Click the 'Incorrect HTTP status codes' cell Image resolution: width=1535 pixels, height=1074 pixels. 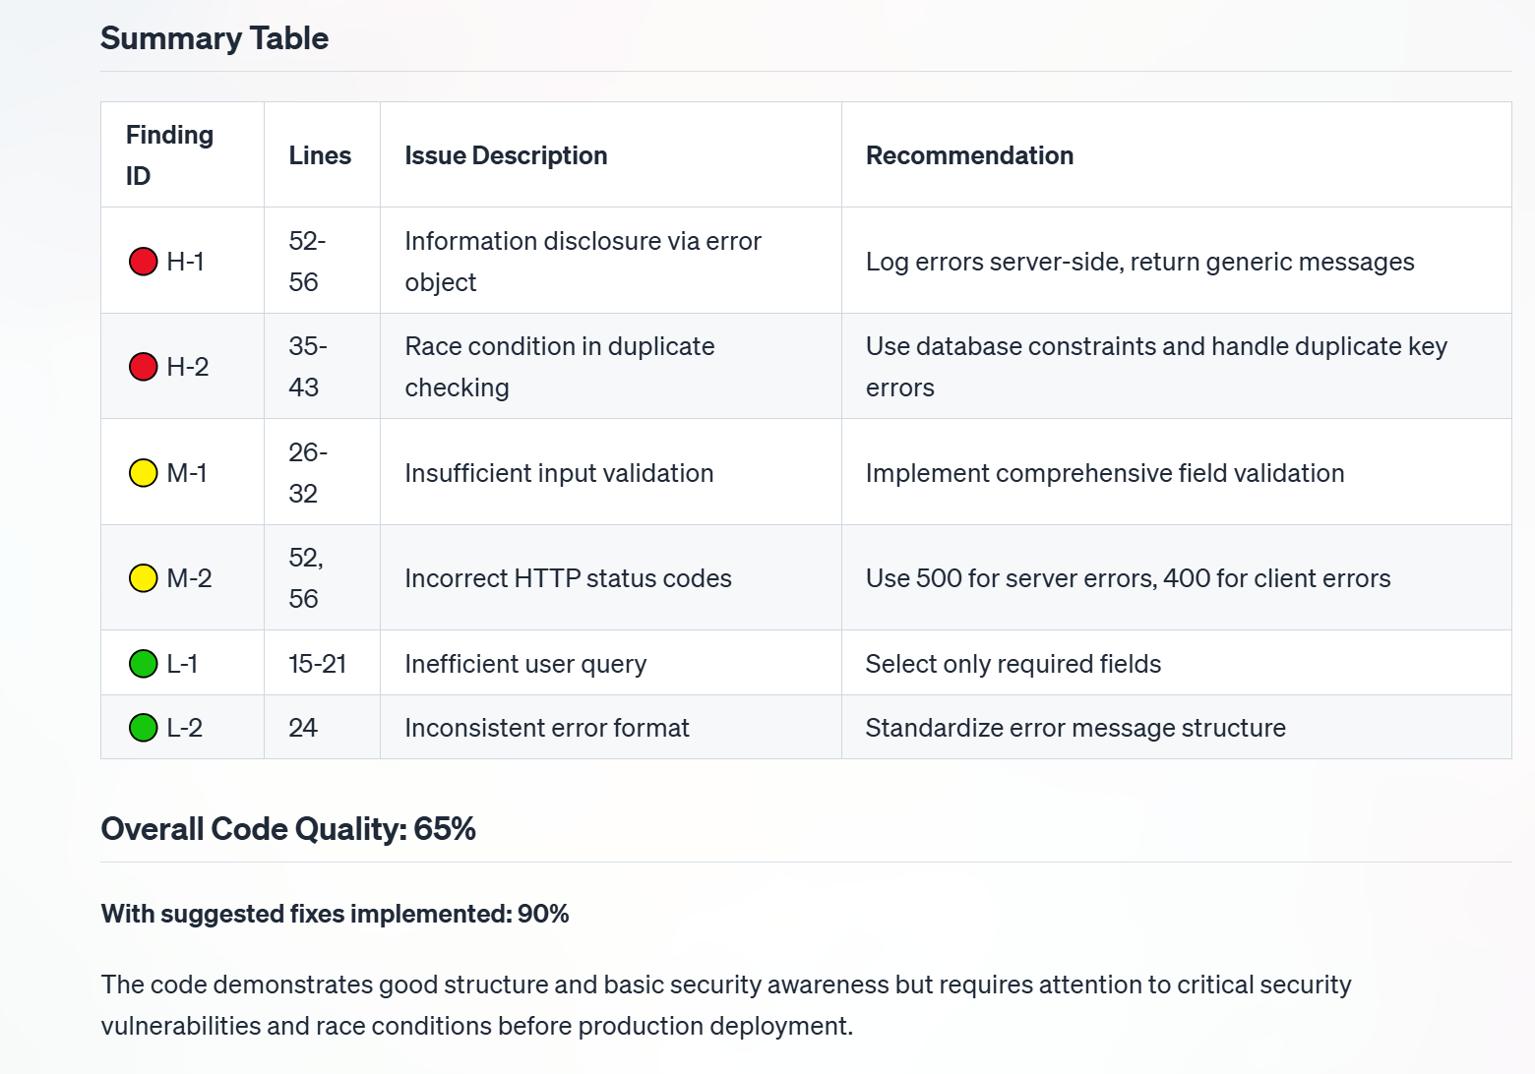click(568, 578)
